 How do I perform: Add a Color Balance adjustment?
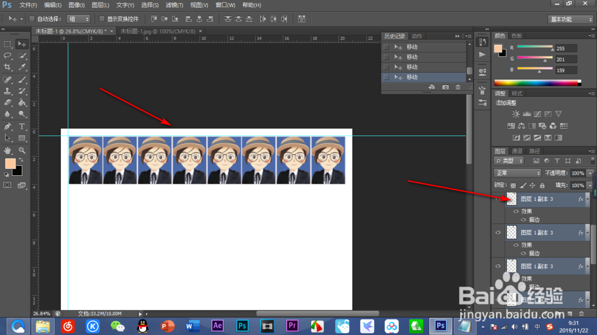click(x=521, y=126)
